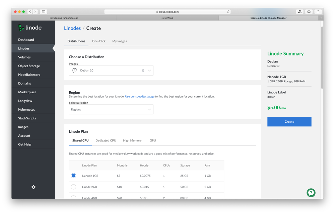Switch to the Distributions tab
Viewport: 335px width, 214px height.
point(76,41)
